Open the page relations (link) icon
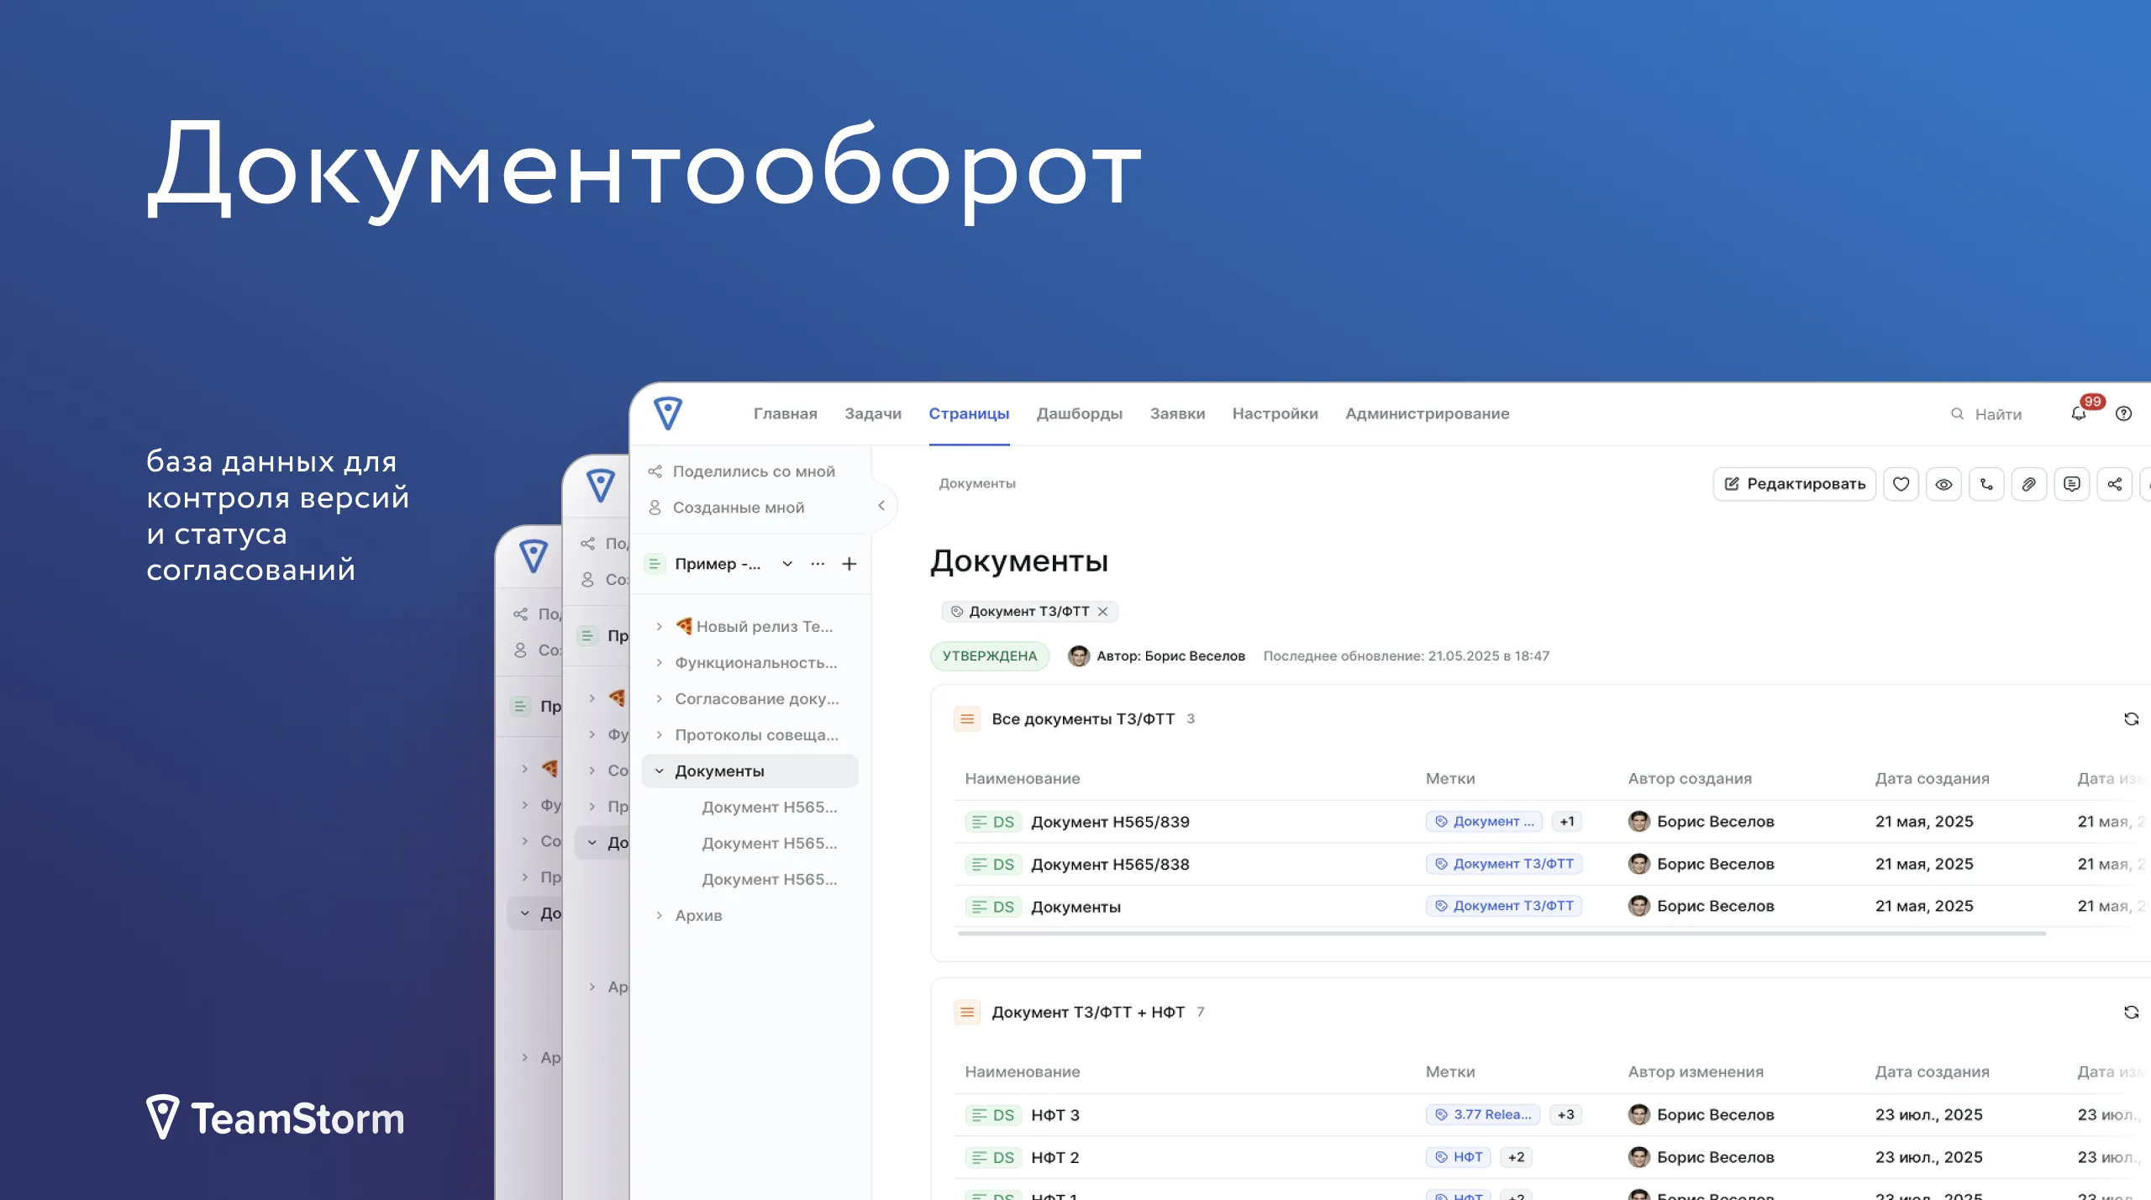2151x1200 pixels. (1987, 484)
